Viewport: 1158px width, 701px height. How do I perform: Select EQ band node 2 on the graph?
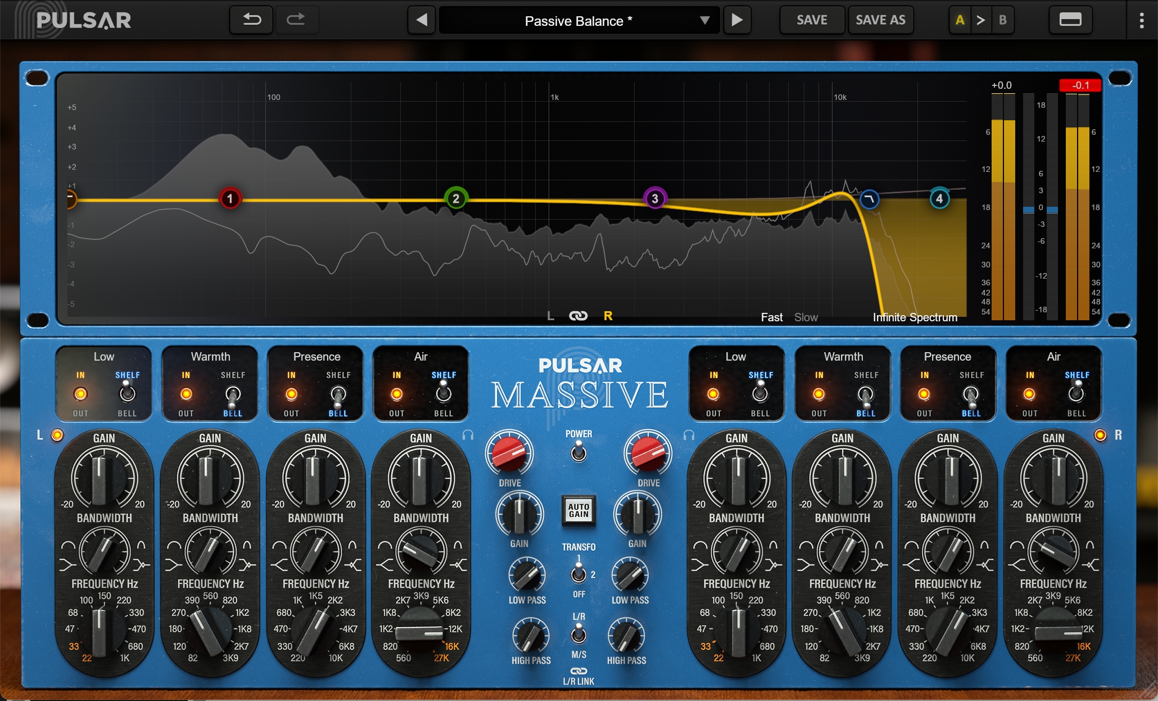456,198
